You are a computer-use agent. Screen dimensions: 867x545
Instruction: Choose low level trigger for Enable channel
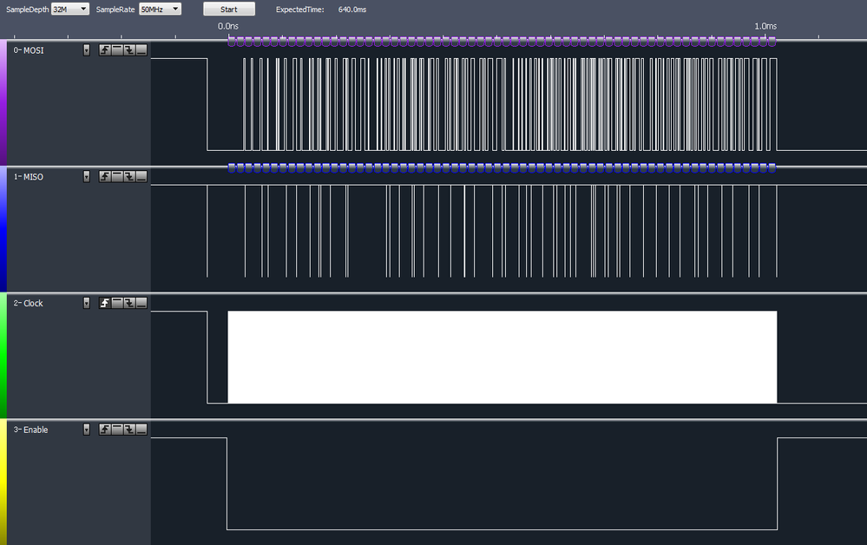point(142,429)
